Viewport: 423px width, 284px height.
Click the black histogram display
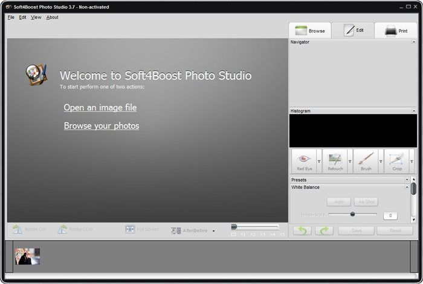(x=353, y=131)
